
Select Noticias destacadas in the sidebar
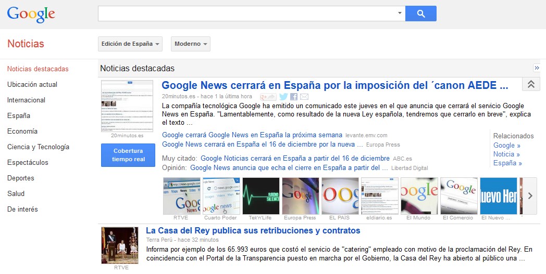point(38,69)
